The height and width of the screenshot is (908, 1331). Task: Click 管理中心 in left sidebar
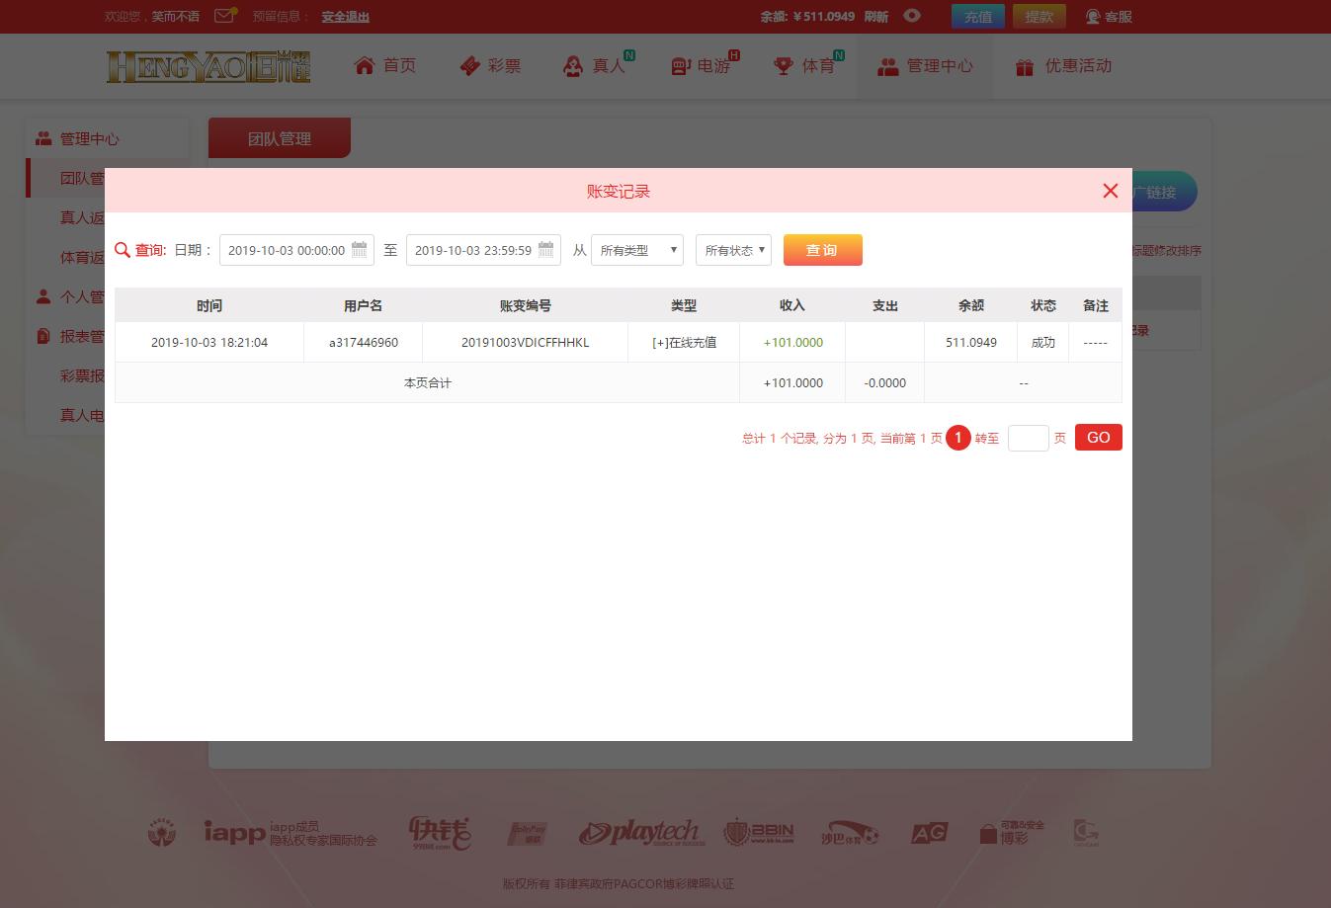coord(89,139)
